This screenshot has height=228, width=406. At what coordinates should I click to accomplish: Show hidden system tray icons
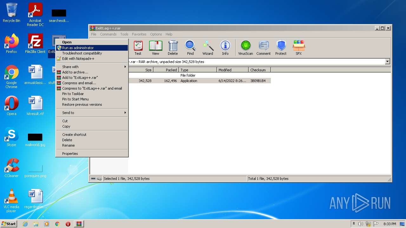(x=354, y=224)
